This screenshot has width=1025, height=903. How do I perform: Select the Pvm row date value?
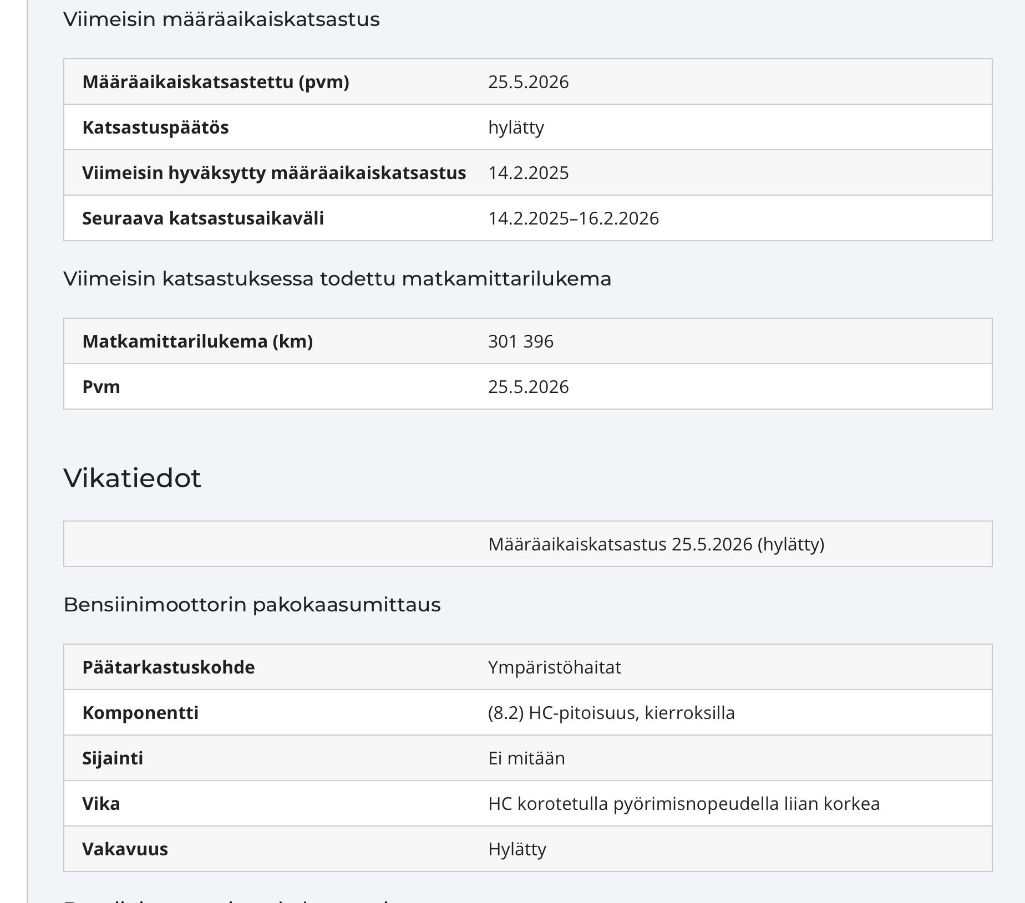(528, 387)
